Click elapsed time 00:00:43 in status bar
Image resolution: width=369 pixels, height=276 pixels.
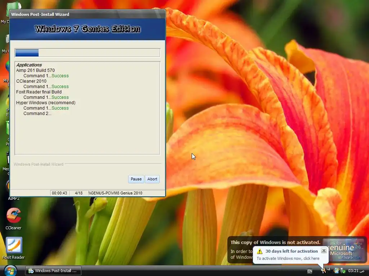click(59, 193)
